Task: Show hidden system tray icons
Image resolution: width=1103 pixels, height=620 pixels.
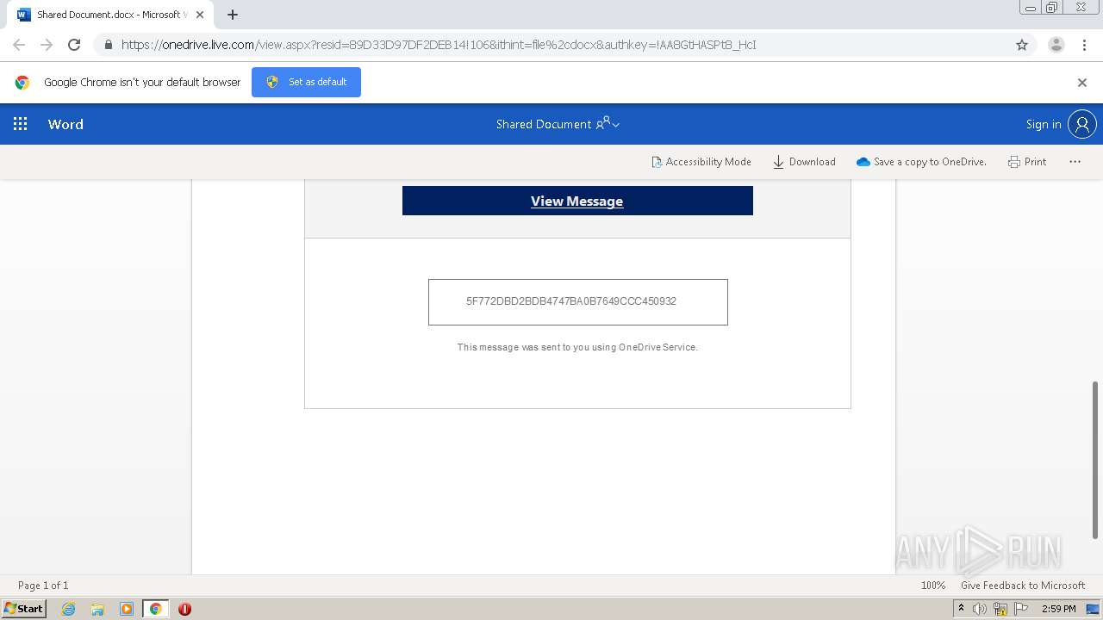Action: pyautogui.click(x=962, y=609)
